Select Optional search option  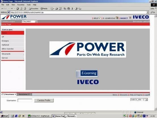click(13, 45)
